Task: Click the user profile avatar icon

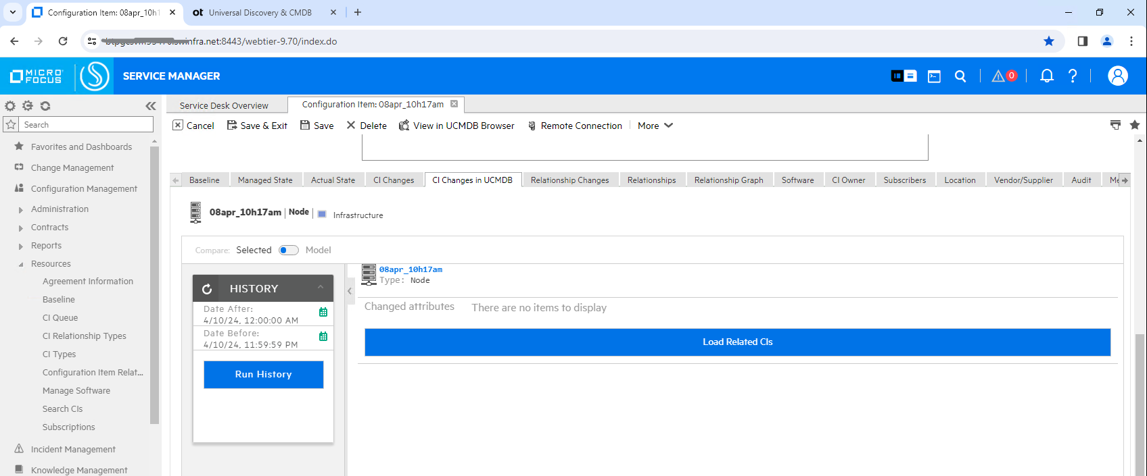Action: tap(1117, 76)
